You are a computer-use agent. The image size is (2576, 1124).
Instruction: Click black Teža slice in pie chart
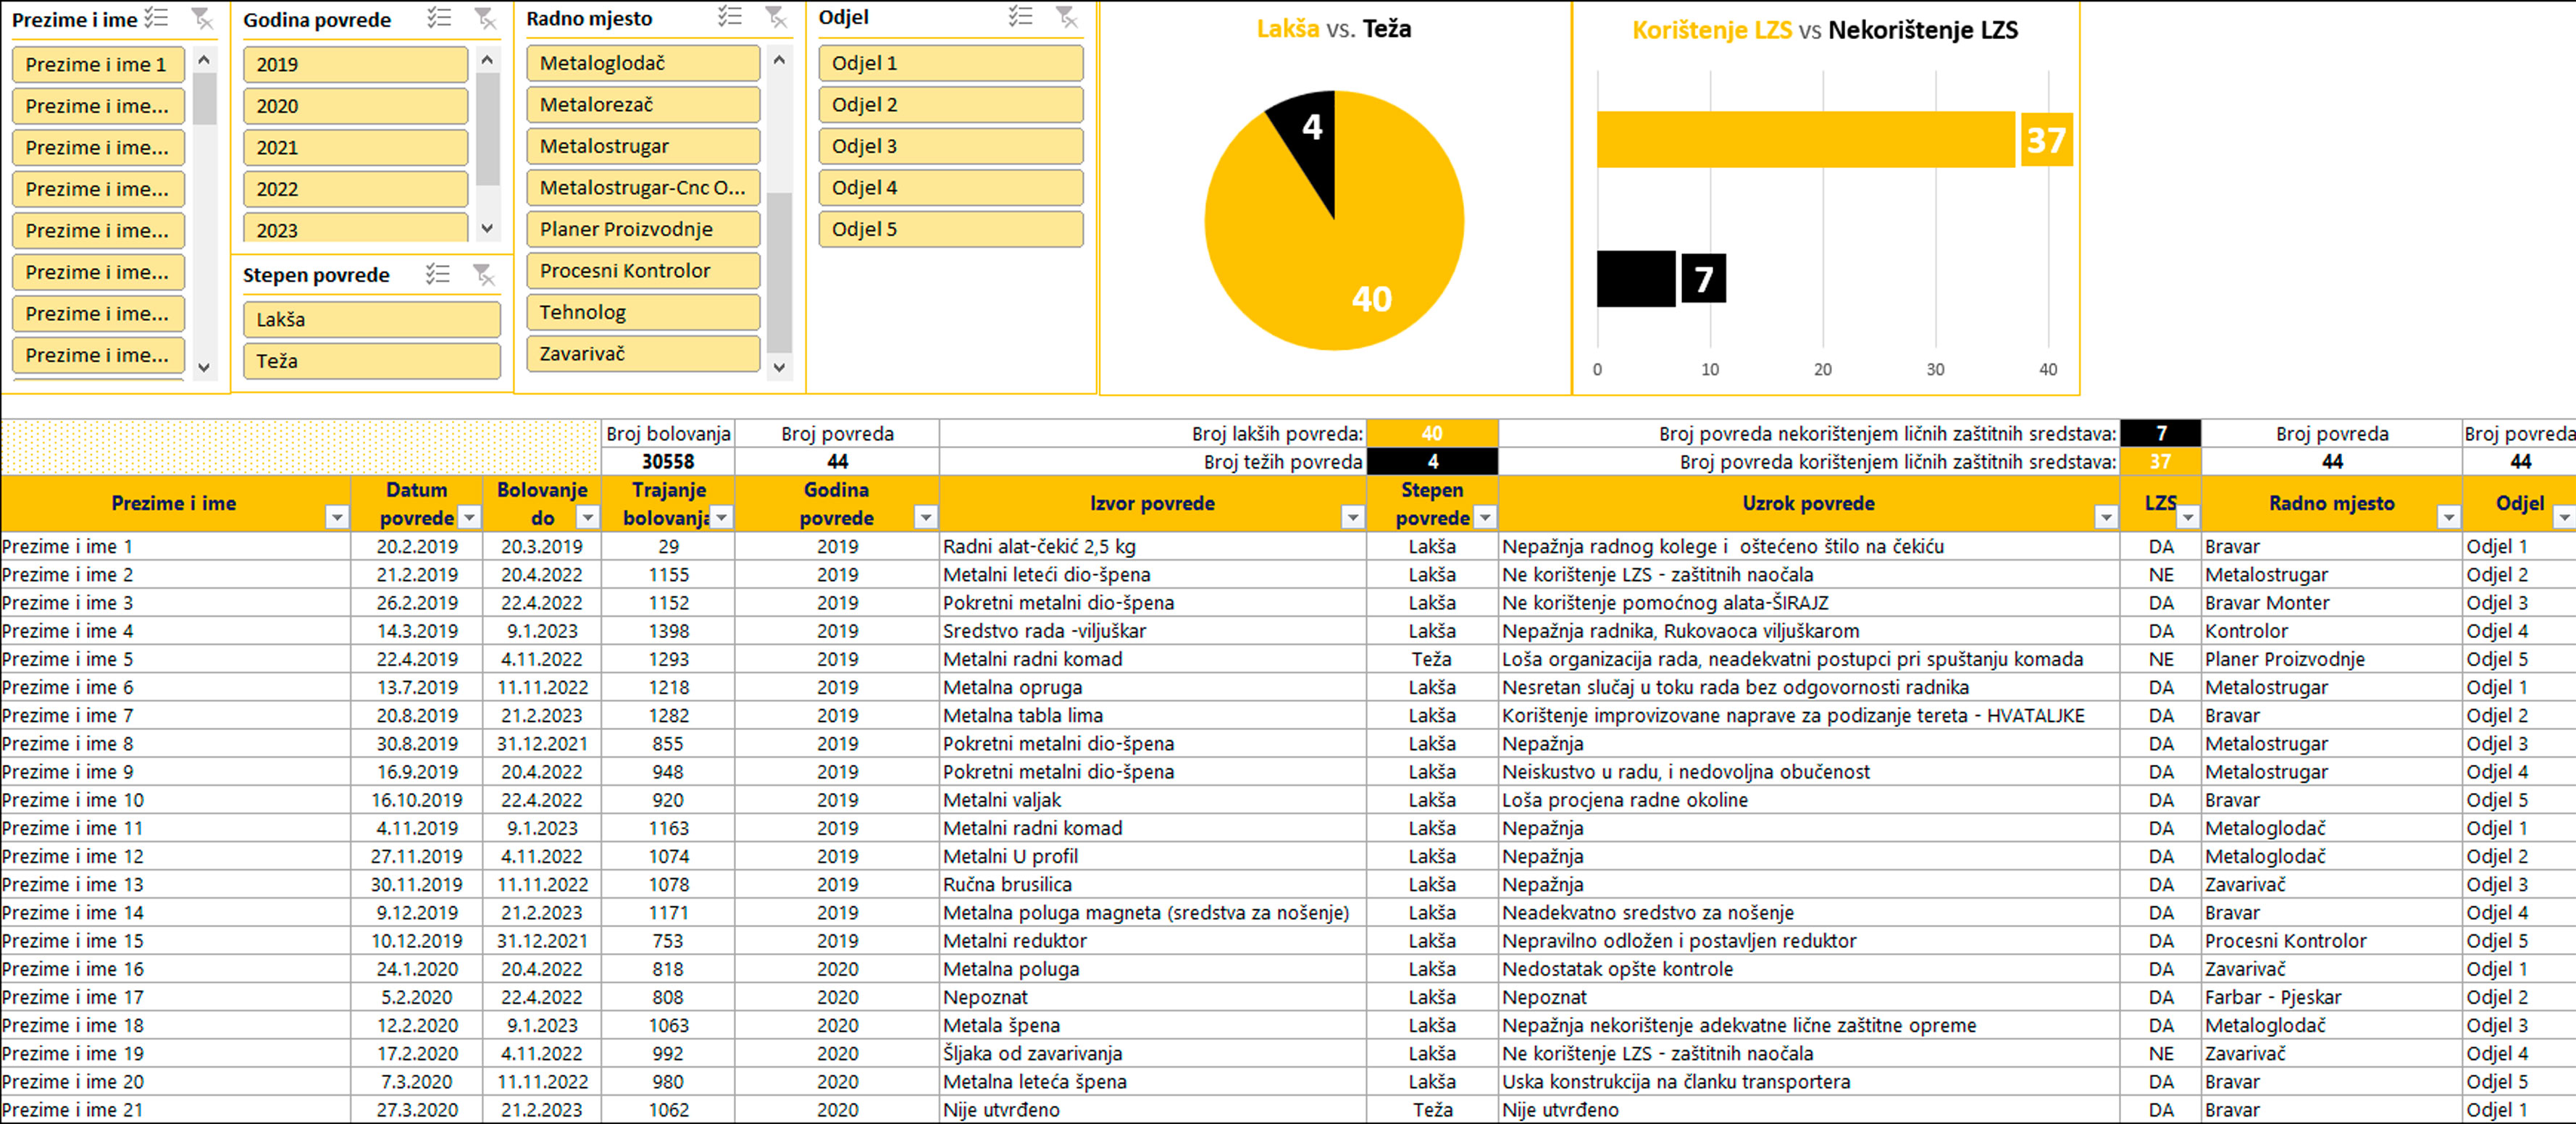click(1309, 140)
